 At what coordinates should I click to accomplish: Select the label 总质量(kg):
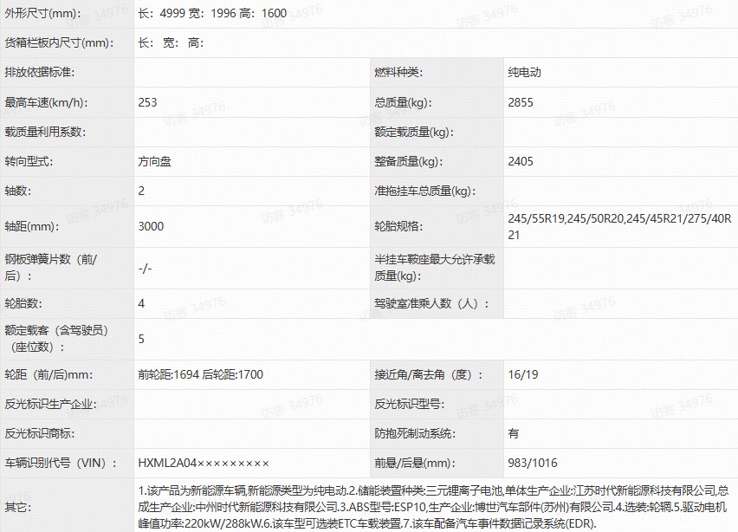pos(403,102)
